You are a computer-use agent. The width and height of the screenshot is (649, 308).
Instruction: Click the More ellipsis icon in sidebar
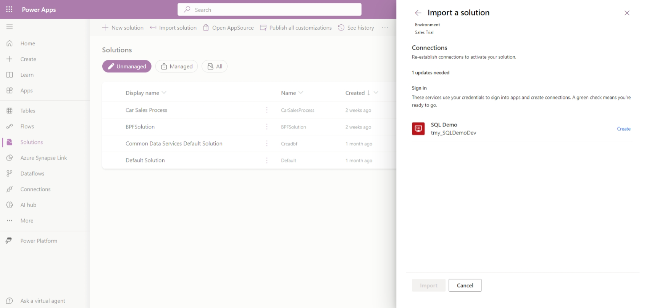coord(10,221)
